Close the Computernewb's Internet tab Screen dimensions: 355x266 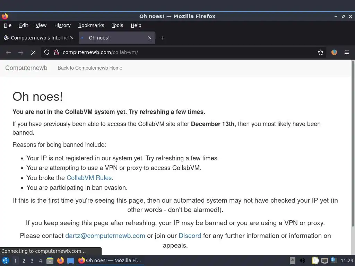pos(72,38)
